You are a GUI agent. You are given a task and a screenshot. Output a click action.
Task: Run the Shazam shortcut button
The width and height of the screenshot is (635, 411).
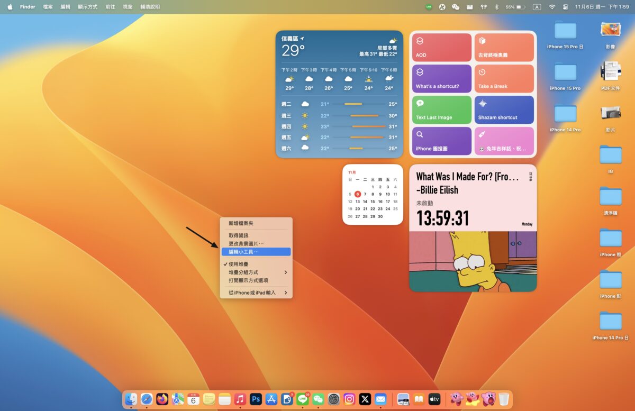tap(504, 110)
